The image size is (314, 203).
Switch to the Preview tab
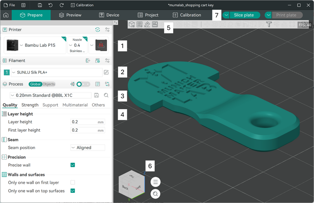tap(70, 15)
